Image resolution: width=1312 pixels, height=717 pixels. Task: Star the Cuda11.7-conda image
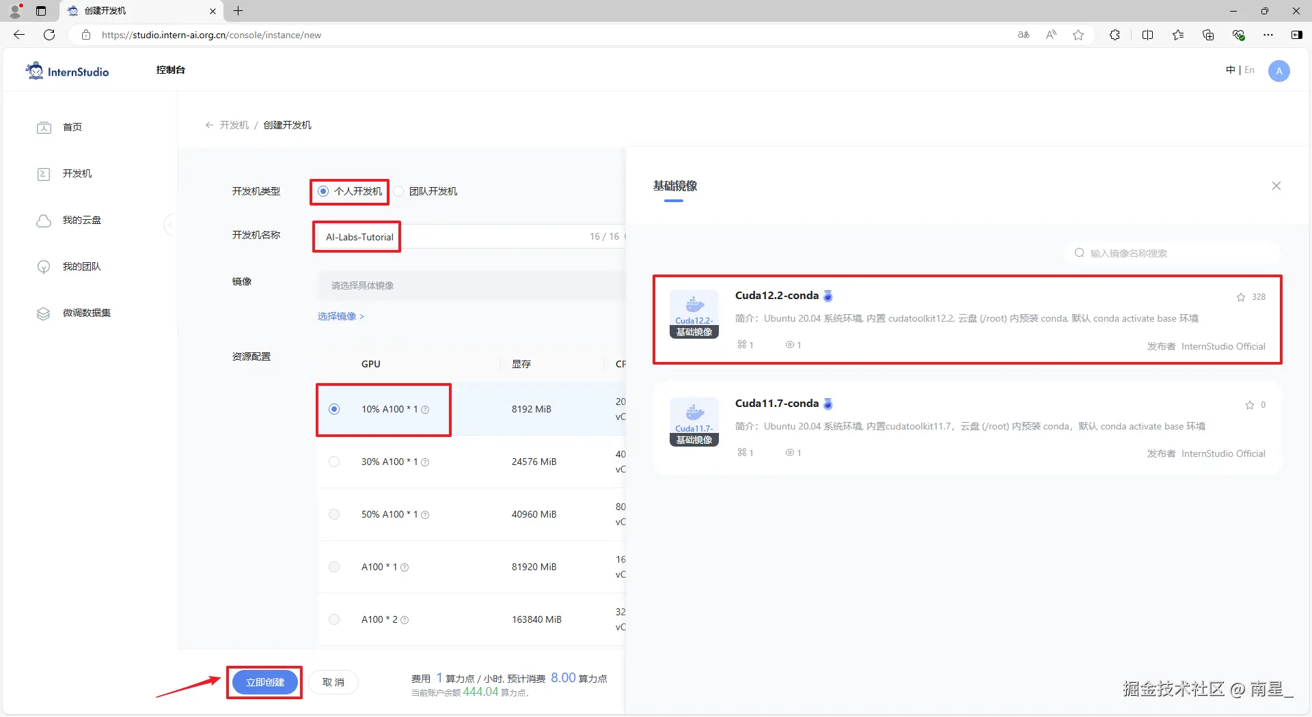[1250, 405]
